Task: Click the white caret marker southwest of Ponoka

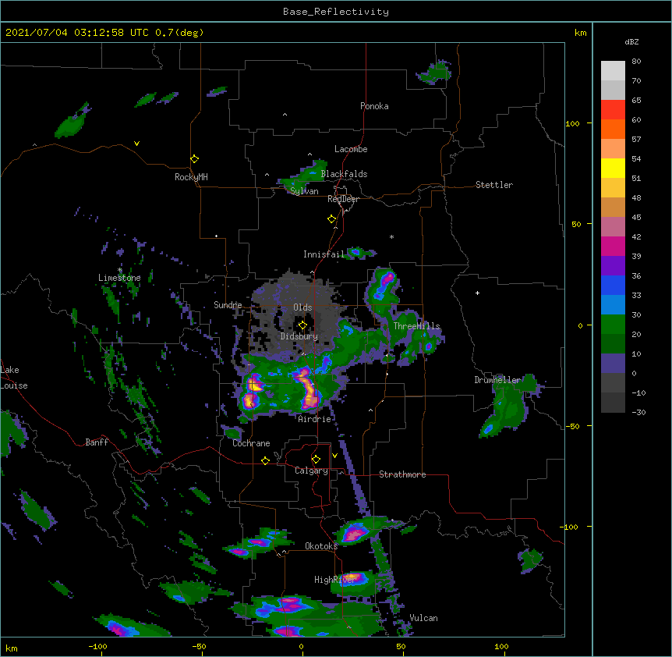Action: click(285, 115)
